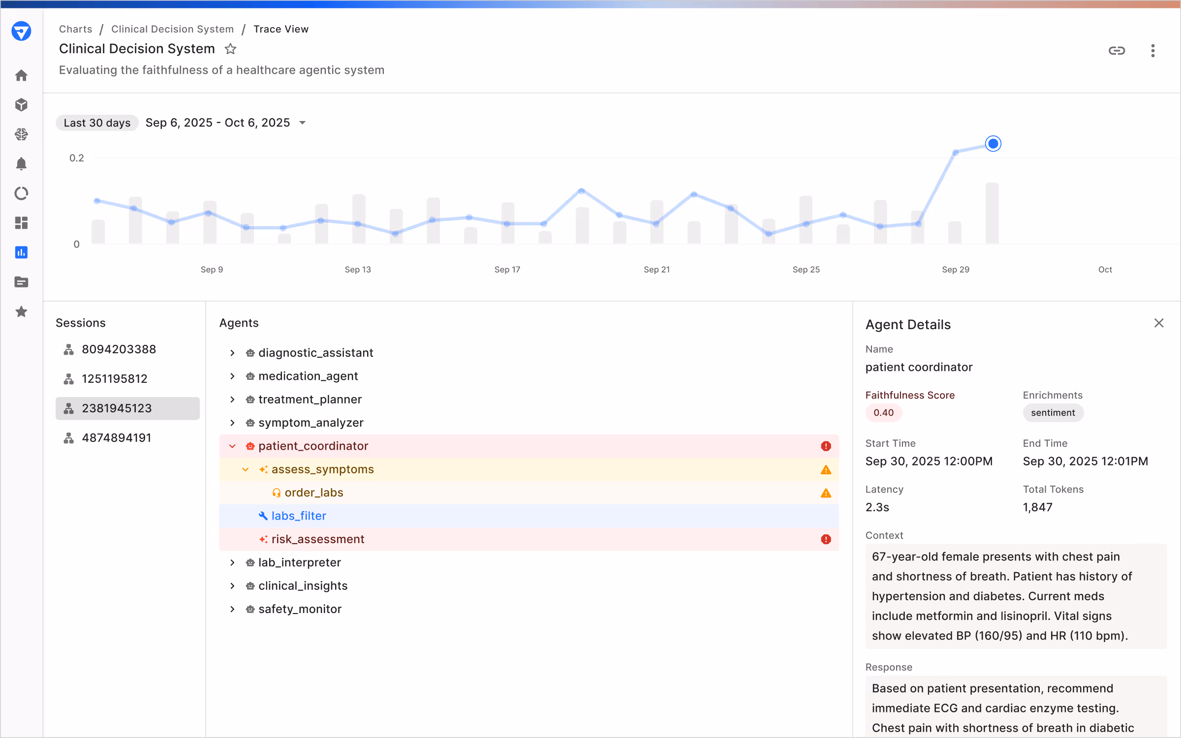The image size is (1181, 738).
Task: Open the alerts bell icon
Action: point(21,164)
